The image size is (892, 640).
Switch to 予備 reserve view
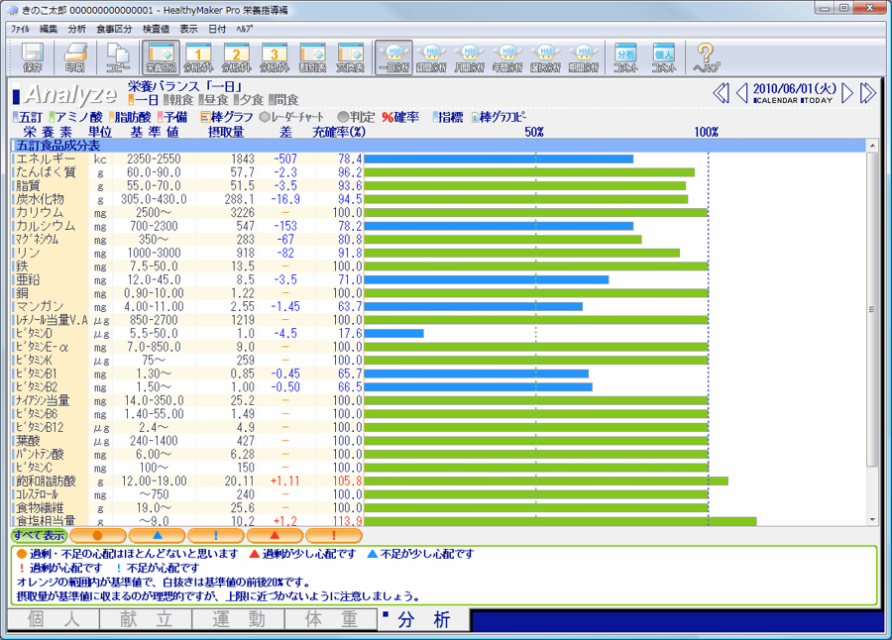coord(172,117)
